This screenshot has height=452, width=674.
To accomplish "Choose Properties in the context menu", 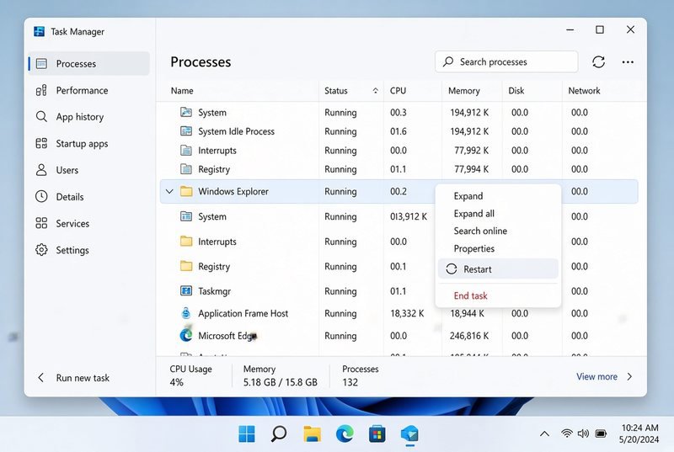I will click(x=498, y=248).
